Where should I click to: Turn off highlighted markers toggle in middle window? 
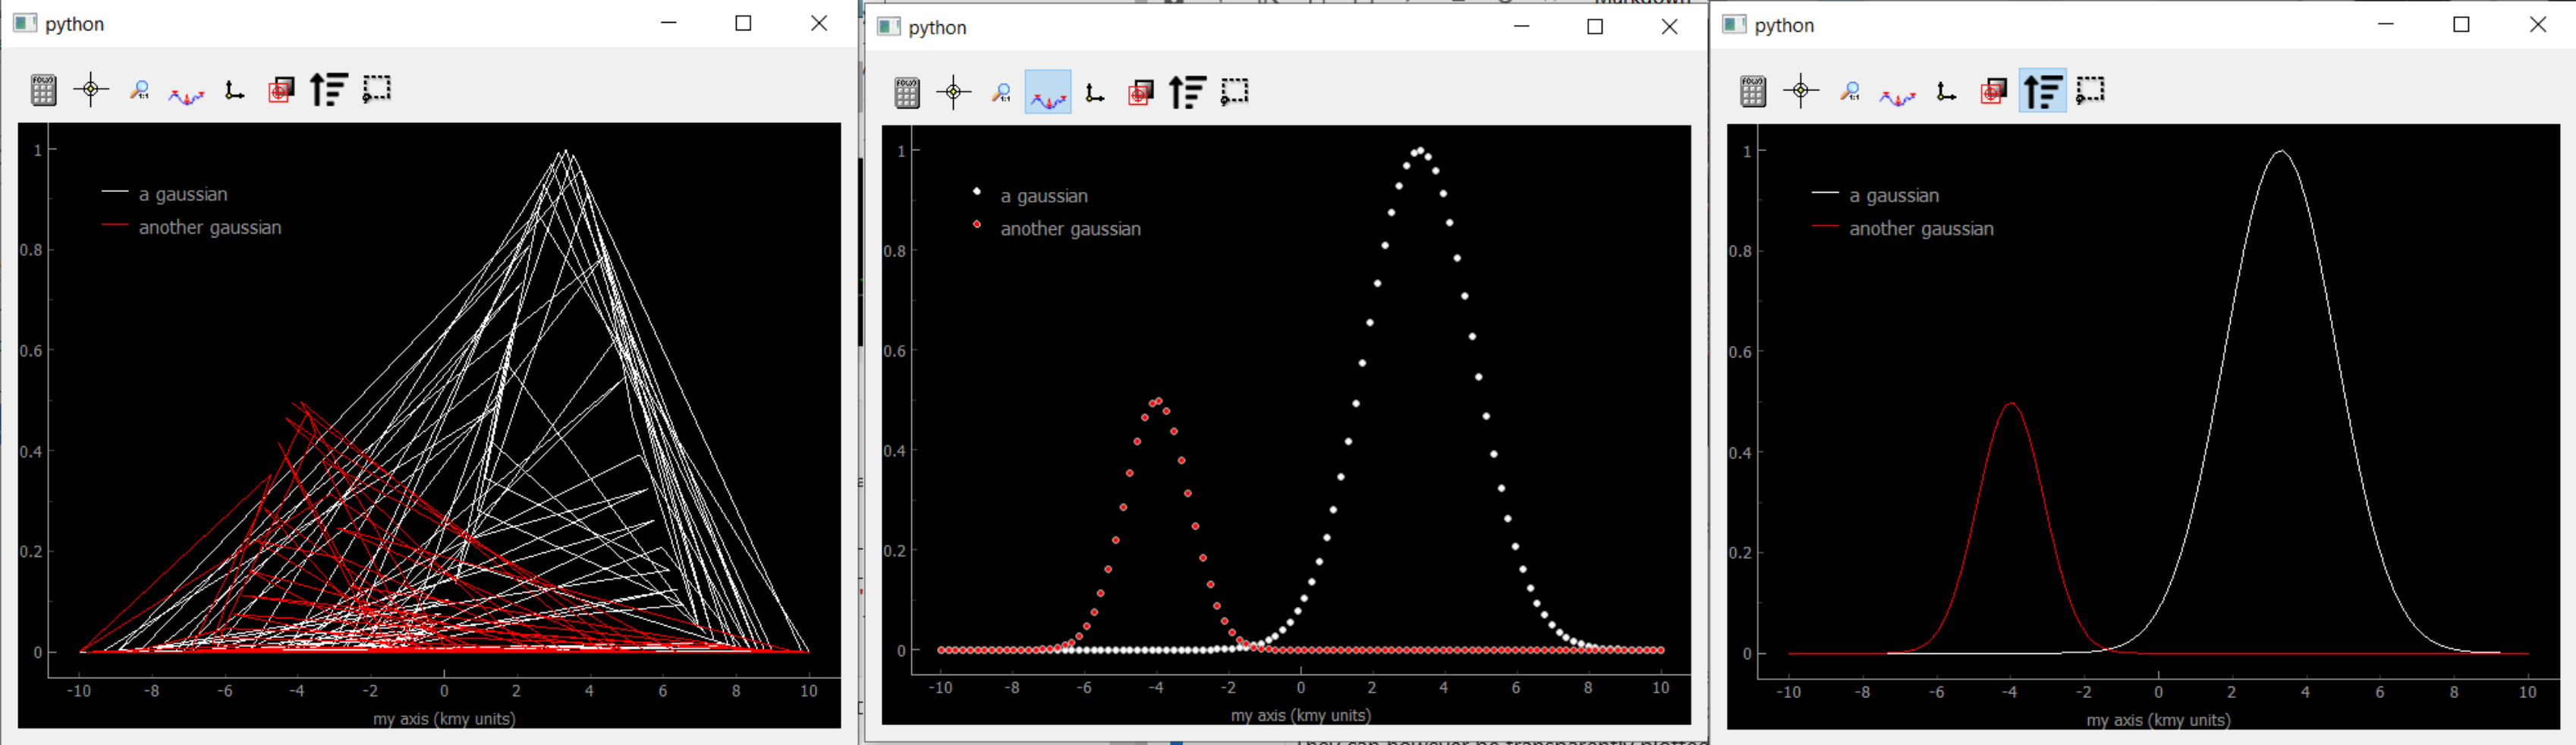coord(1048,92)
